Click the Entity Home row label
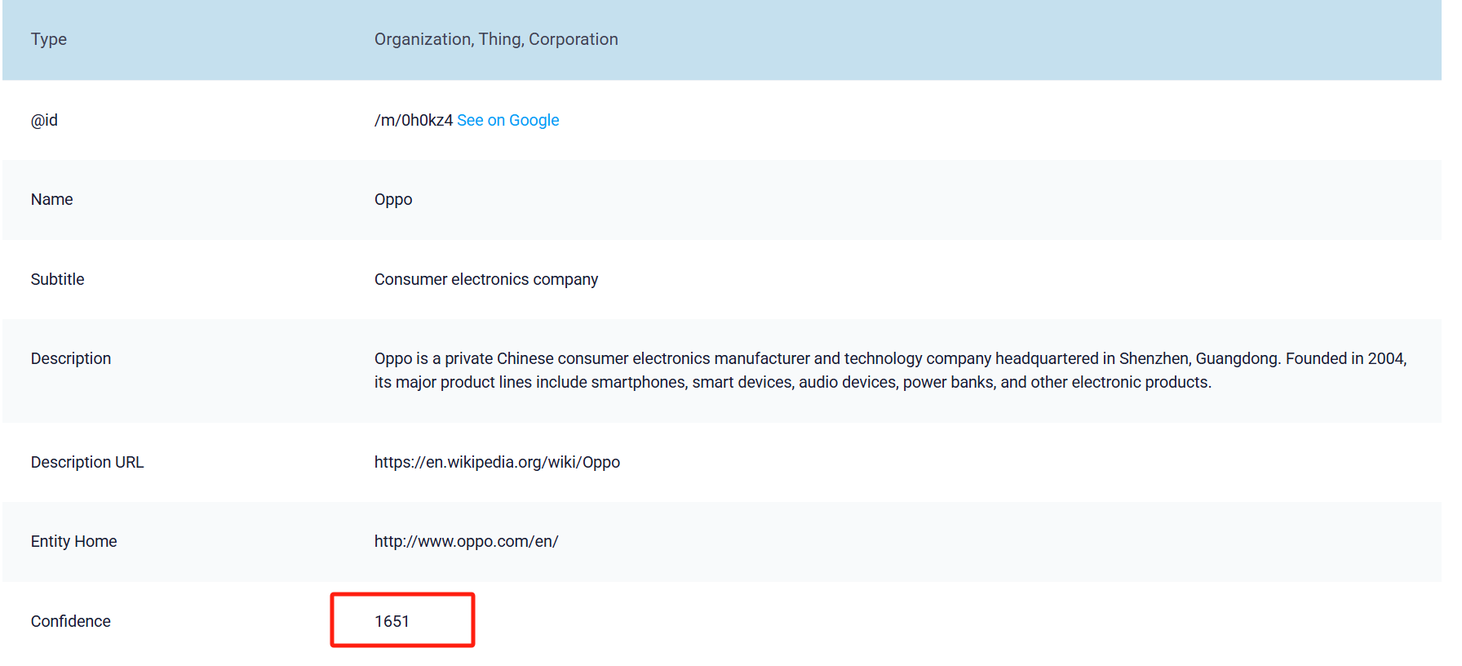1462x666 pixels. point(73,541)
